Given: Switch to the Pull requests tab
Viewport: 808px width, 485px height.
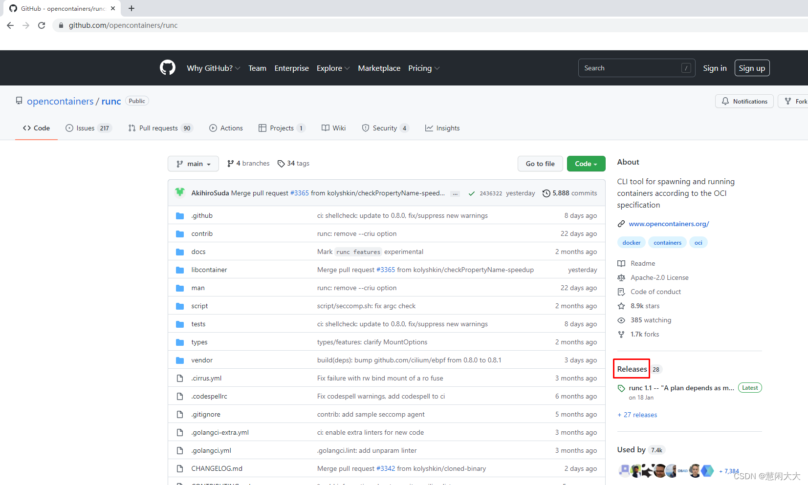Looking at the screenshot, I should click(x=159, y=127).
